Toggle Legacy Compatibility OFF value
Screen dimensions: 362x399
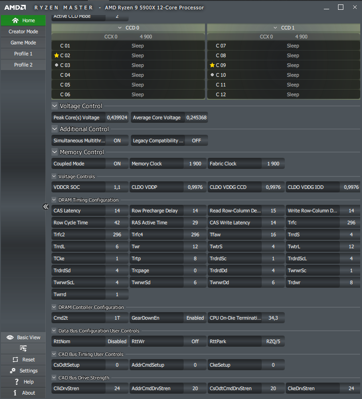(x=196, y=141)
